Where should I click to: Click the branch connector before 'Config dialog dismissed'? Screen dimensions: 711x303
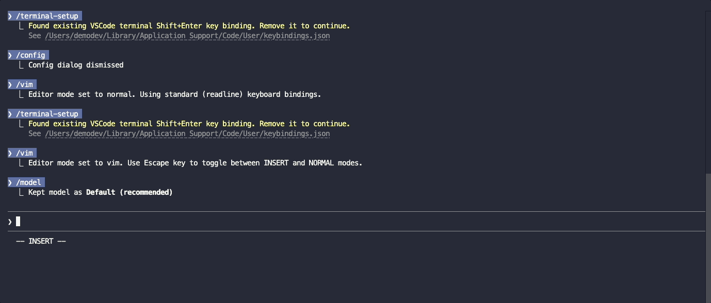click(21, 65)
